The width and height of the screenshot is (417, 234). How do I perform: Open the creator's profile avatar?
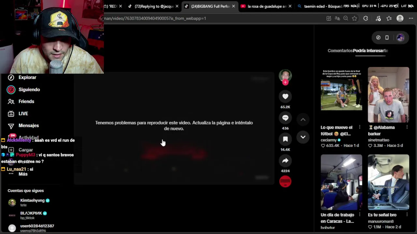285,75
